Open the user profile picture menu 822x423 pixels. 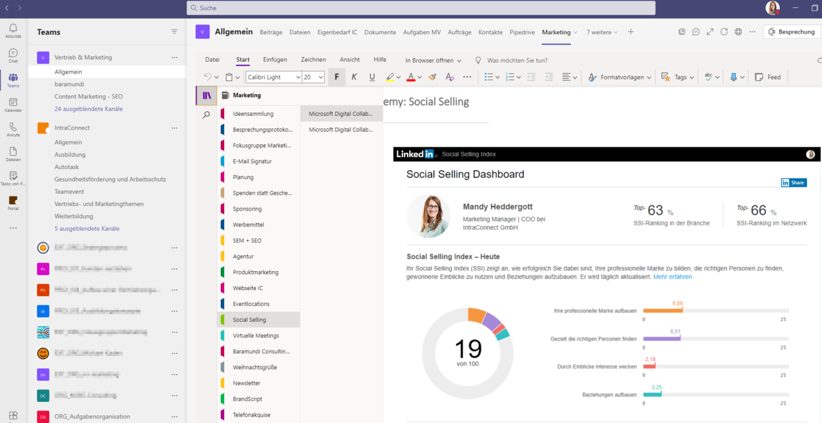[773, 8]
